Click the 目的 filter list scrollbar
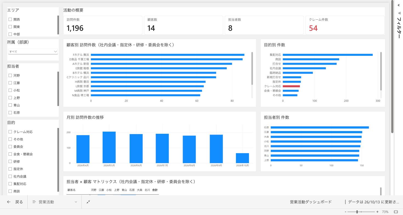The image size is (403, 215). pyautogui.click(x=58, y=160)
